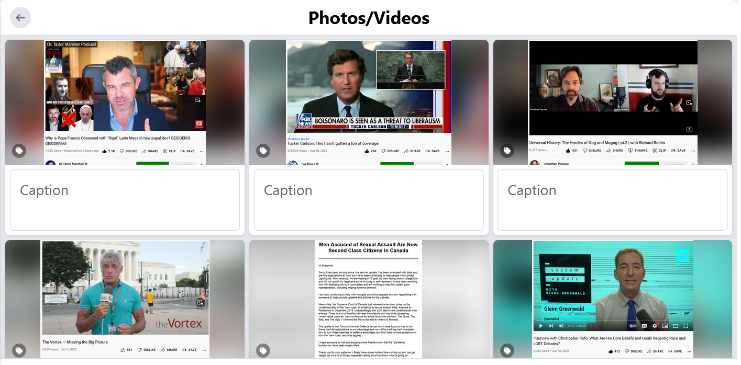Go back using the arrow button
741x365 pixels.
pyautogui.click(x=20, y=17)
